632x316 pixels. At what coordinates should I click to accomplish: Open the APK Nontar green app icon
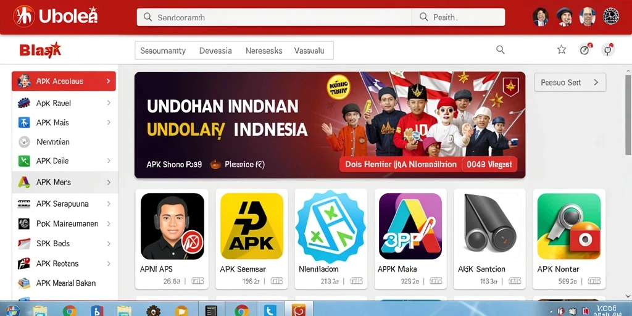click(568, 226)
